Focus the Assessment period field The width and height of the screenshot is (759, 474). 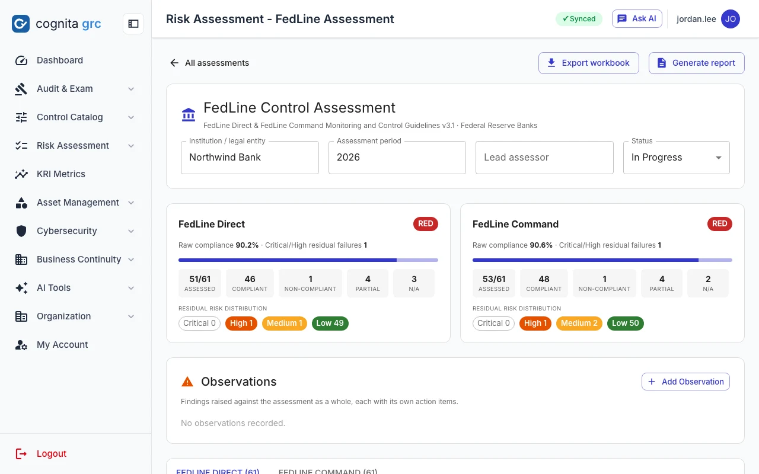[x=397, y=158]
